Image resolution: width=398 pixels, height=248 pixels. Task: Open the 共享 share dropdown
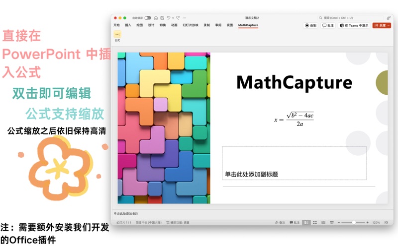tap(382, 25)
